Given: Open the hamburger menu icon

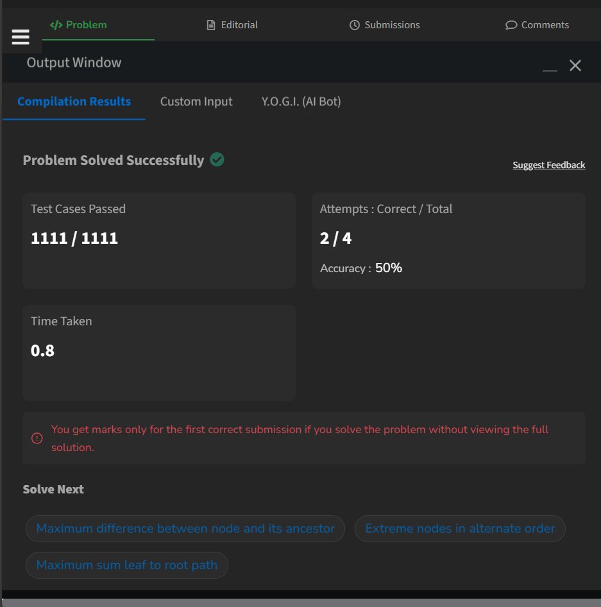Looking at the screenshot, I should [21, 37].
